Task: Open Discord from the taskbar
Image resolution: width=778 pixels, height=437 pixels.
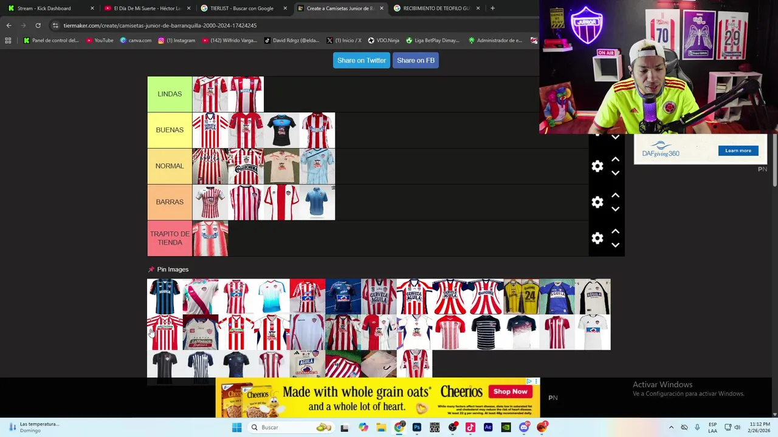Action: coord(524,427)
